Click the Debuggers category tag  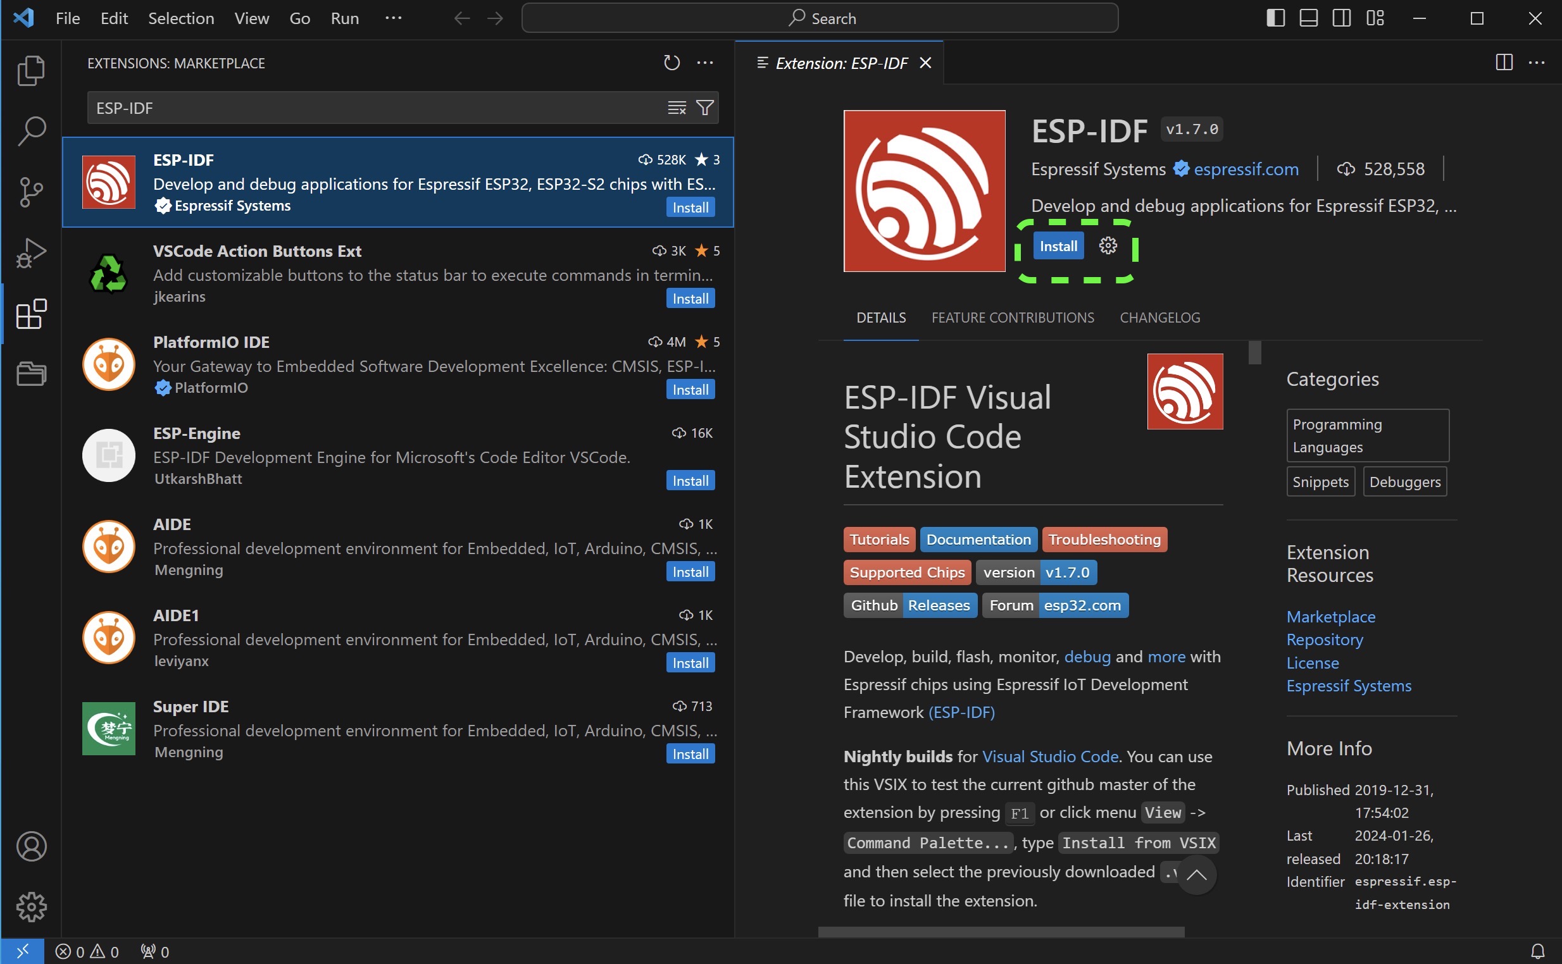(1404, 481)
